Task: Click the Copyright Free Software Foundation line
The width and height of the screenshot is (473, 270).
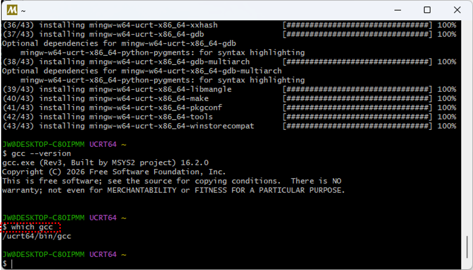Action: coord(114,172)
